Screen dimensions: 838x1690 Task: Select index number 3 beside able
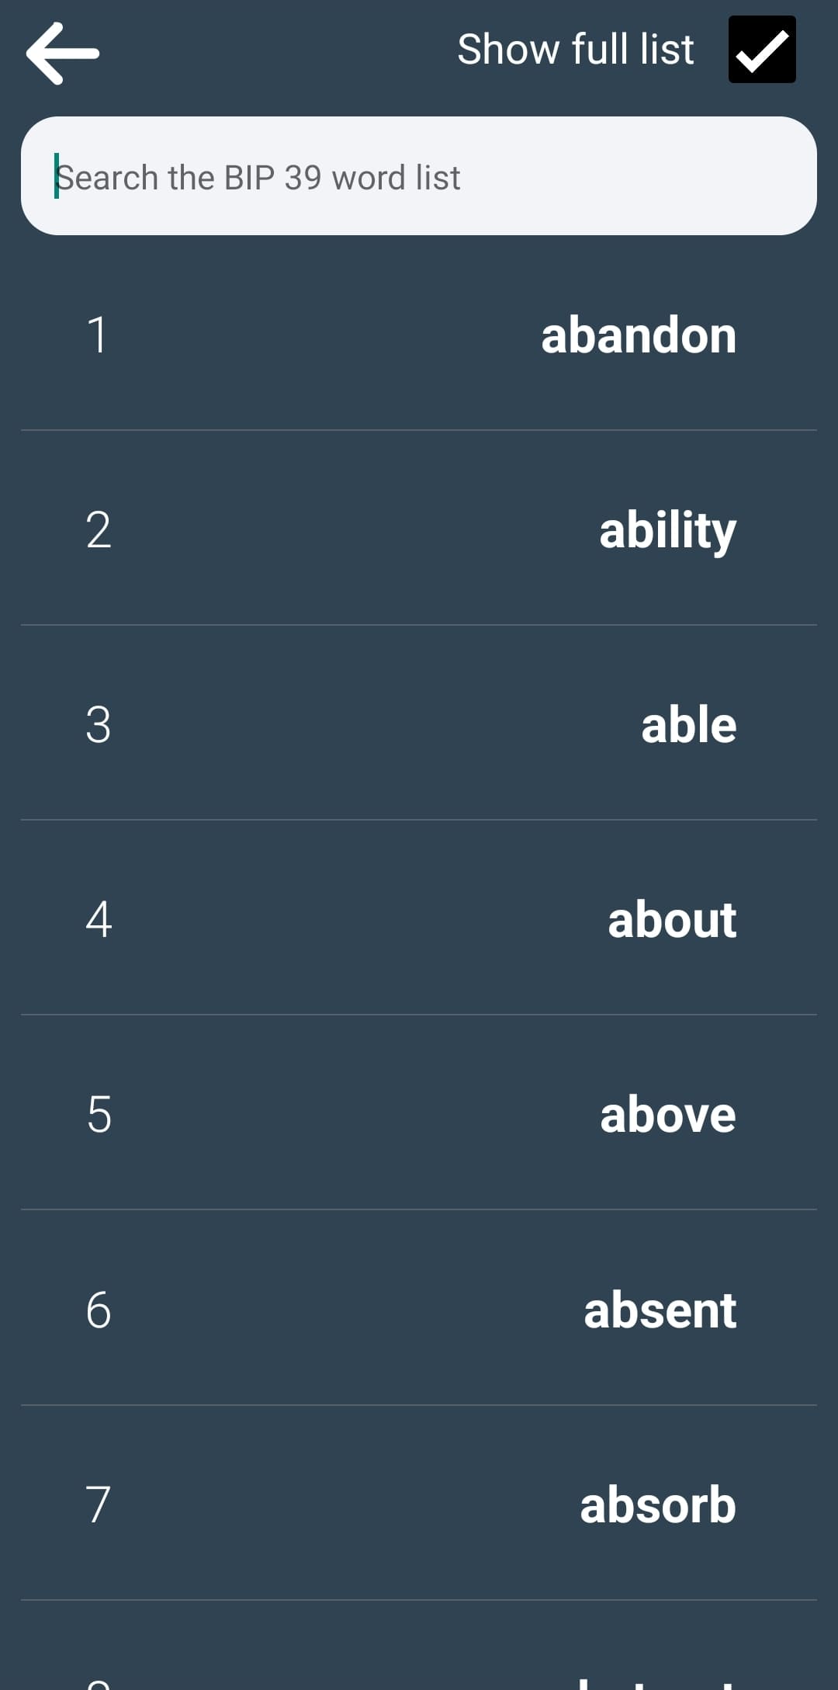click(99, 725)
